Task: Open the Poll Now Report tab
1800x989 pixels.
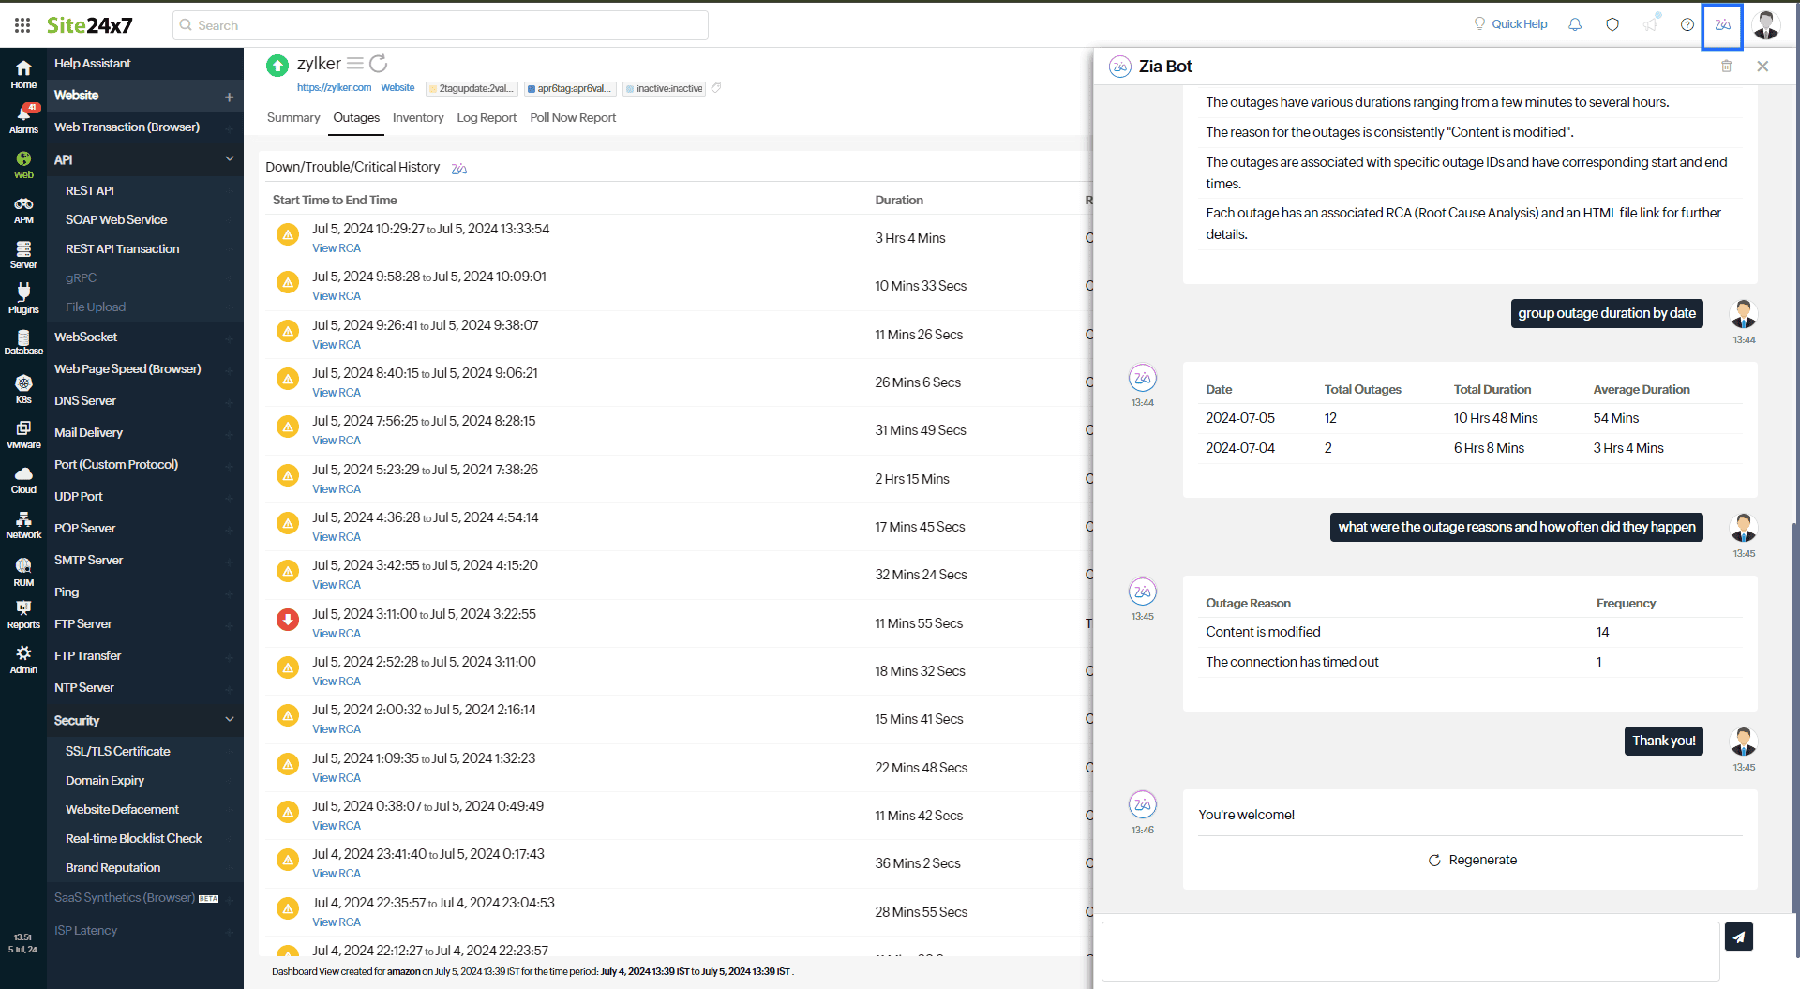Action: 573,118
